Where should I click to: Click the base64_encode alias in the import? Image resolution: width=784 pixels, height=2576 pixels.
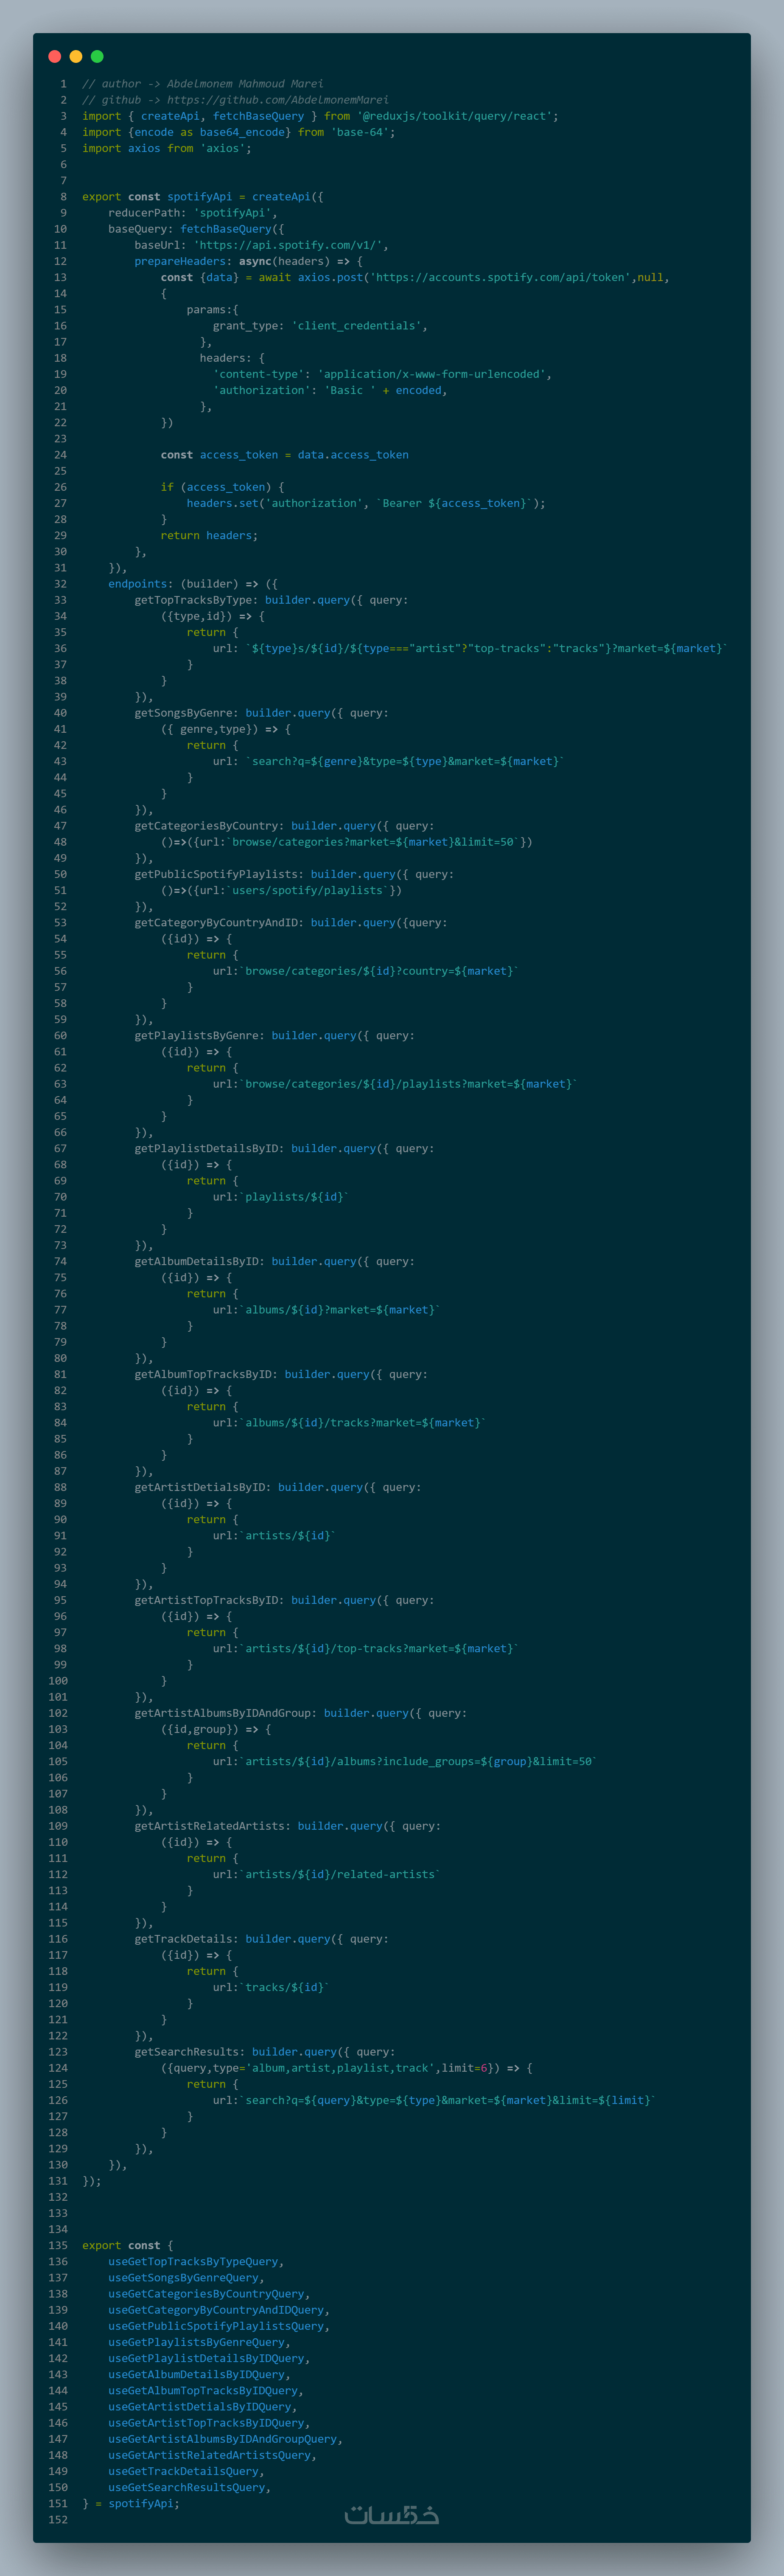pos(242,132)
